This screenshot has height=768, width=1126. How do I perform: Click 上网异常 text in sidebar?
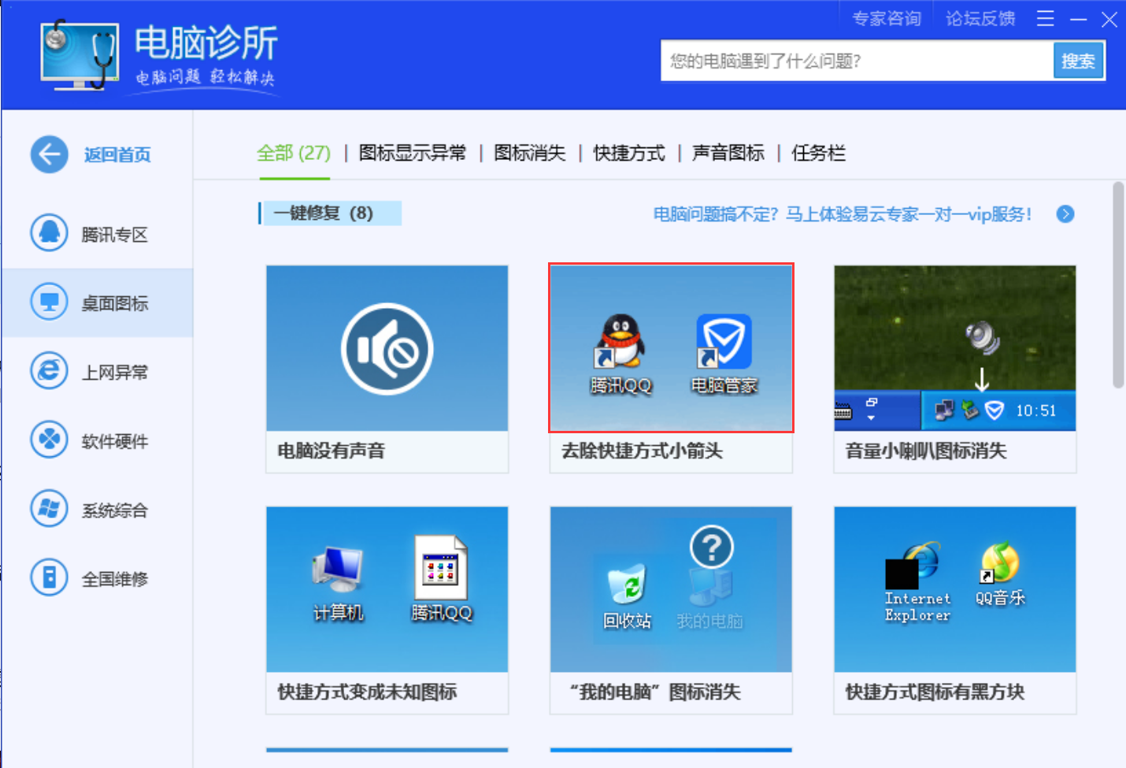pyautogui.click(x=115, y=373)
